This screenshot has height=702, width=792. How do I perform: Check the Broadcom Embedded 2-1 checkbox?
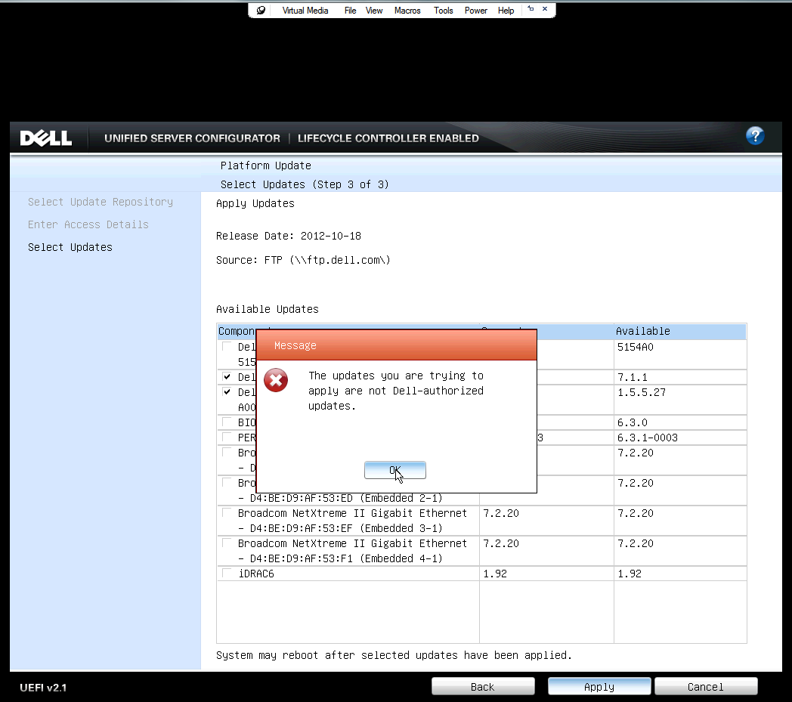[226, 483]
